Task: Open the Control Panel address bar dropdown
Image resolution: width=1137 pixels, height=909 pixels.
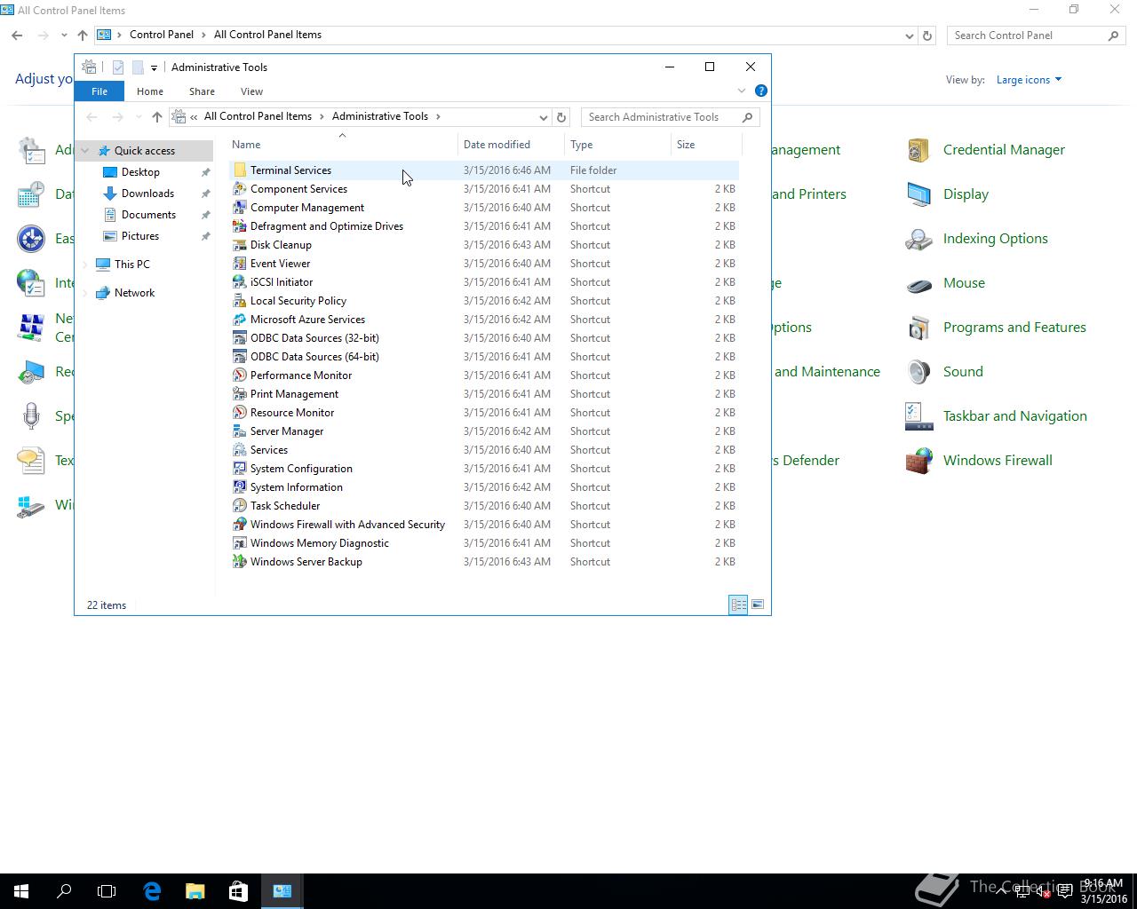Action: [x=909, y=36]
